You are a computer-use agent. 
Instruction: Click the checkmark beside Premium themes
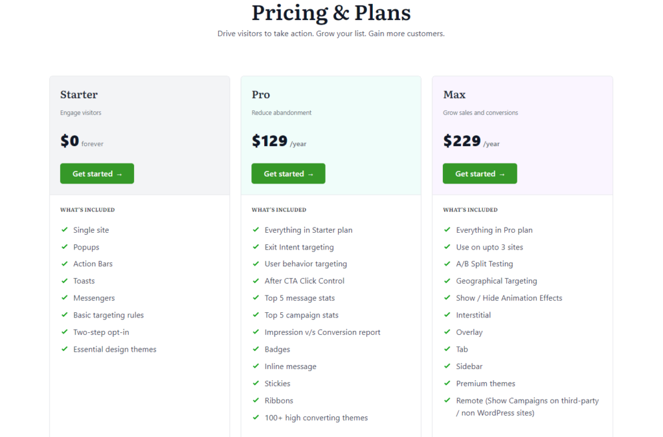[447, 383]
